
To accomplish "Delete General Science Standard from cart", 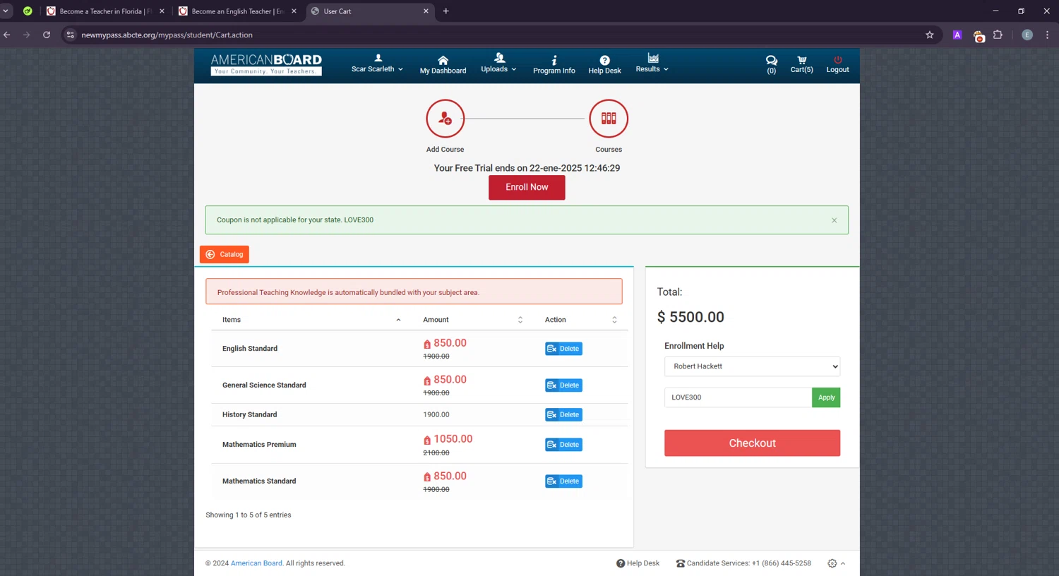I will (x=563, y=385).
